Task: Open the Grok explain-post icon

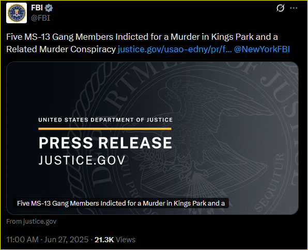Action: point(280,8)
